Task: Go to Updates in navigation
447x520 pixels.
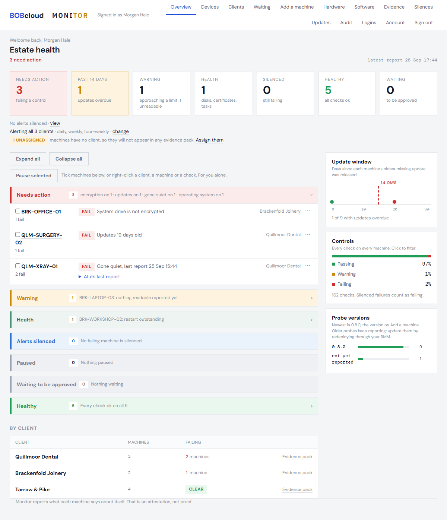Action: click(x=321, y=23)
